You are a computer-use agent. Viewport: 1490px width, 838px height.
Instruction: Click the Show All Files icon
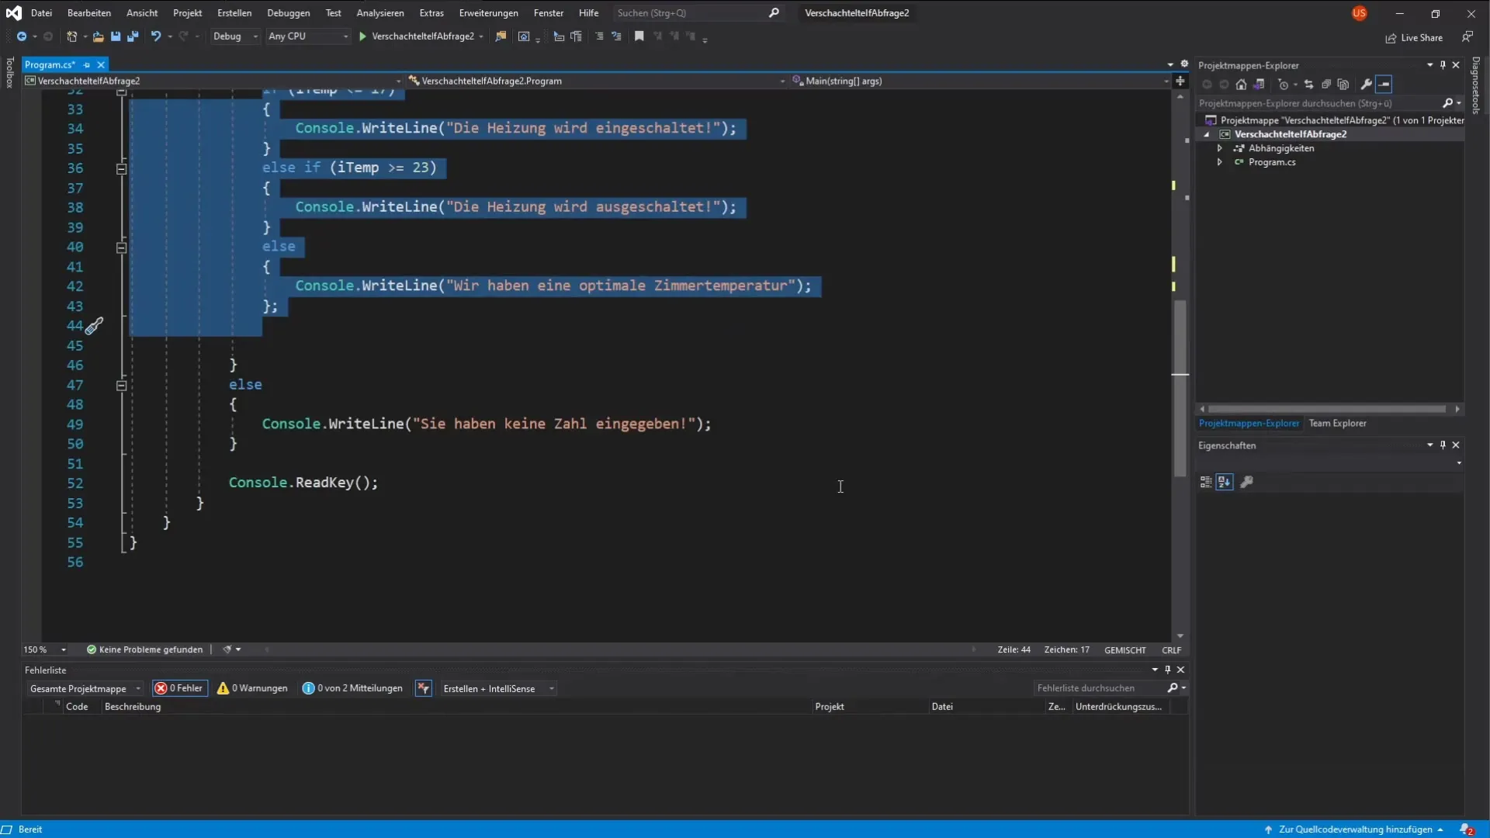tap(1343, 85)
